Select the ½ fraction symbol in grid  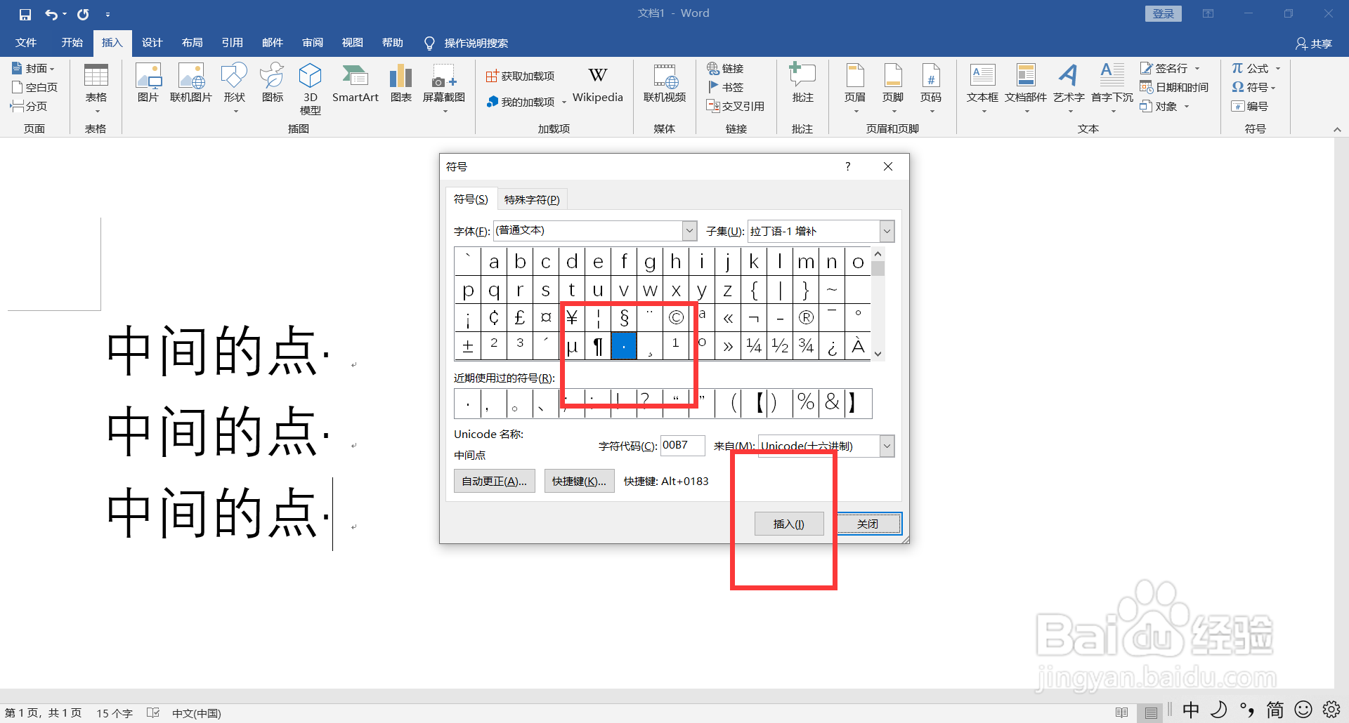click(780, 345)
